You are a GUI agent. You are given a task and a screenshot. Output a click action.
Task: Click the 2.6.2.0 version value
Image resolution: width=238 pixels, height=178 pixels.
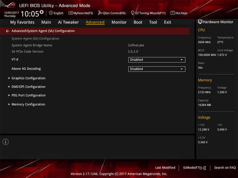[133, 51]
